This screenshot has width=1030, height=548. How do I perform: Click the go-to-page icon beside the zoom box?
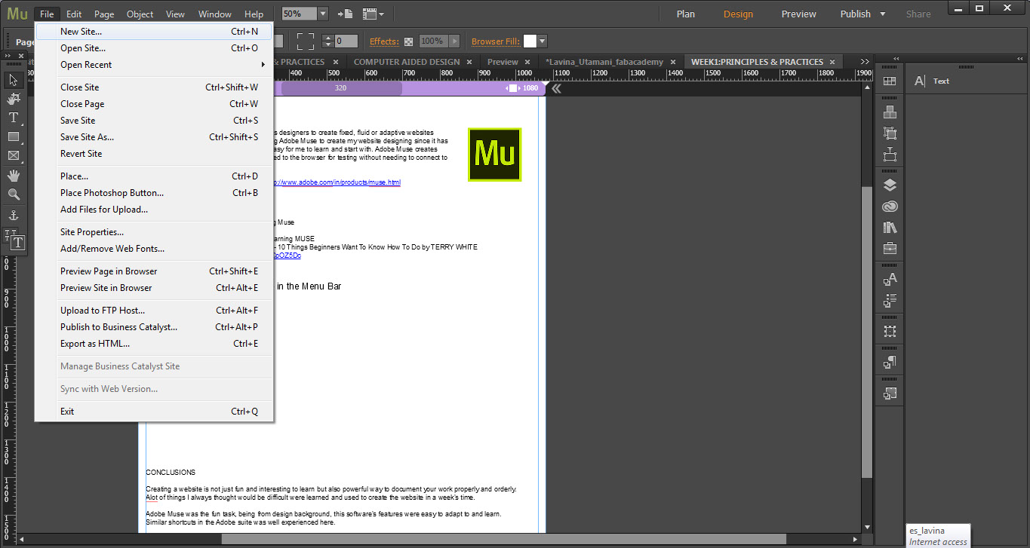[x=345, y=14]
